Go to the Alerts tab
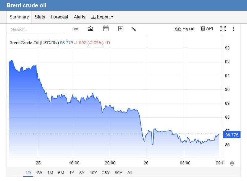The height and width of the screenshot is (181, 247). click(x=80, y=17)
